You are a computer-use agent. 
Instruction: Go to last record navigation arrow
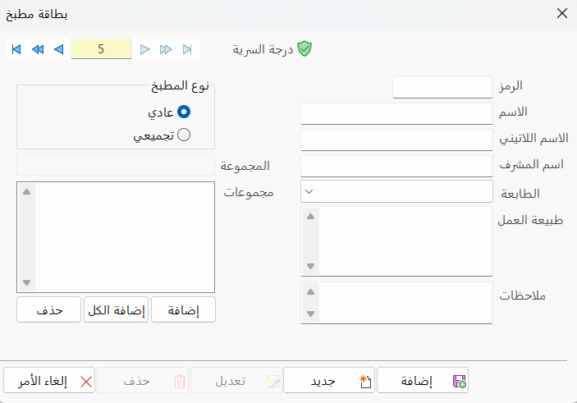[187, 49]
